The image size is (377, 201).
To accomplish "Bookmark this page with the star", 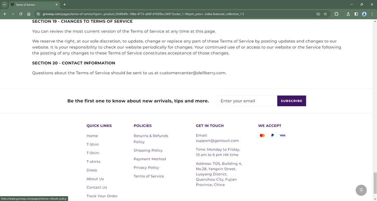I will tap(325, 14).
